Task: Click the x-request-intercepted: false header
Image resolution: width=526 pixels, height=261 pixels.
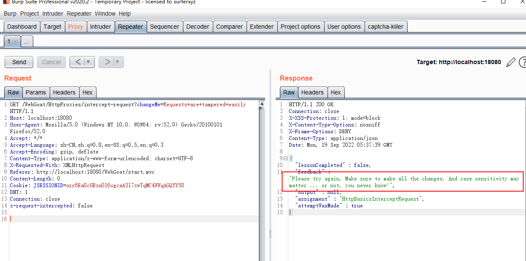Action: tap(51, 206)
